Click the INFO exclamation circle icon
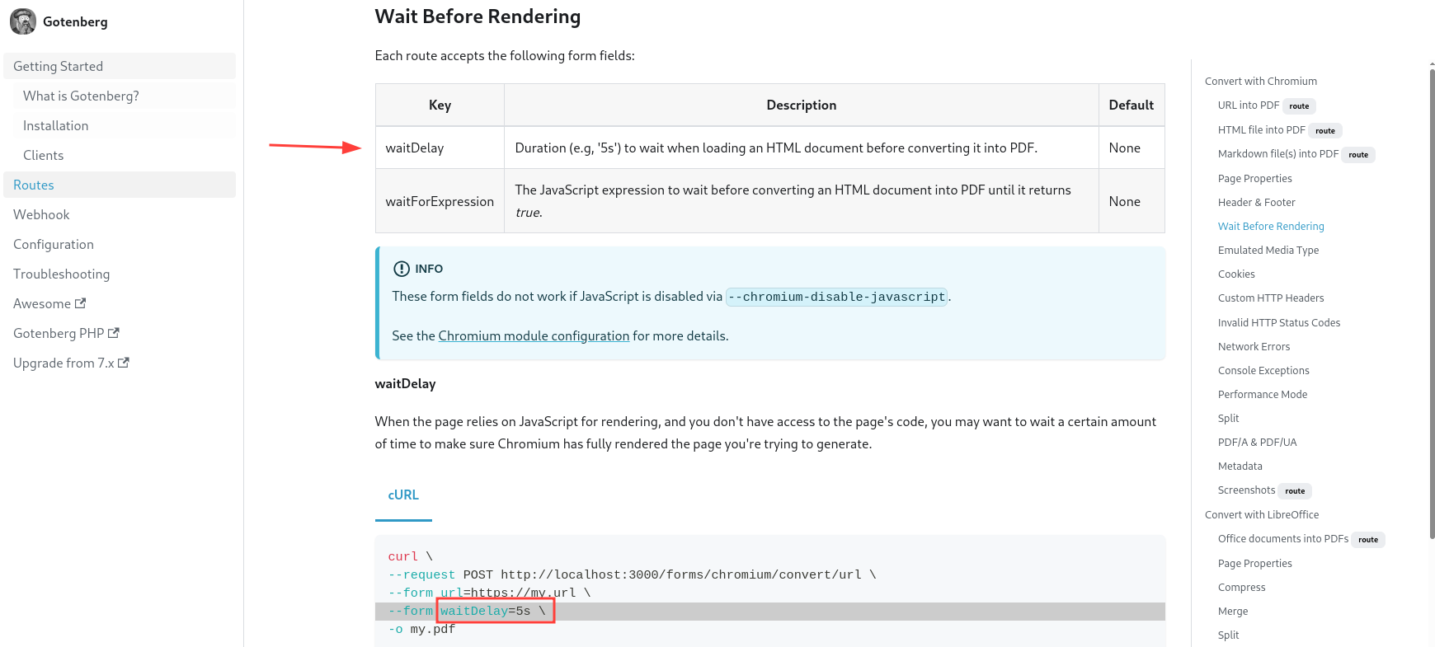 pyautogui.click(x=402, y=269)
